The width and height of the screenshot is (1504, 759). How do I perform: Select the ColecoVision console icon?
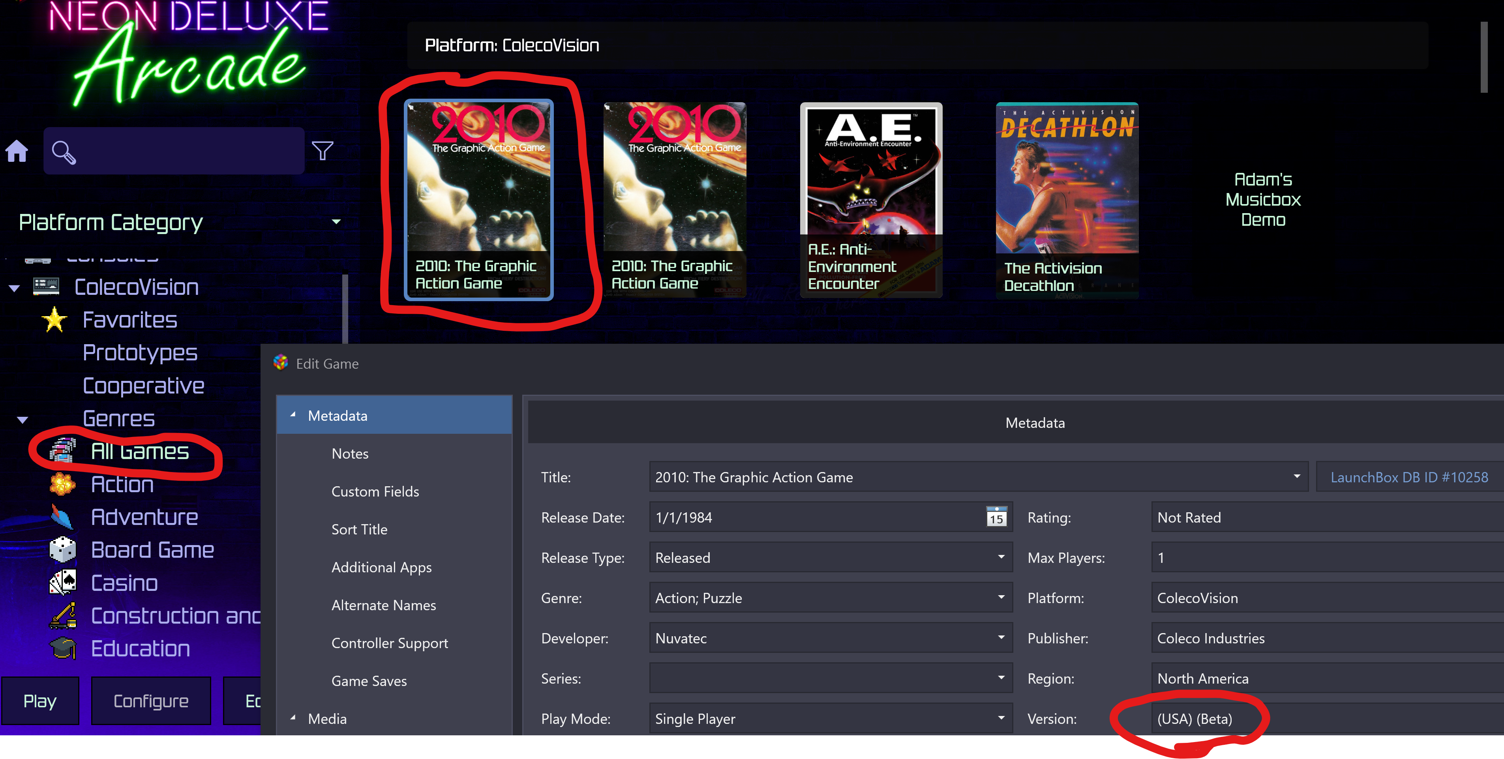point(46,286)
